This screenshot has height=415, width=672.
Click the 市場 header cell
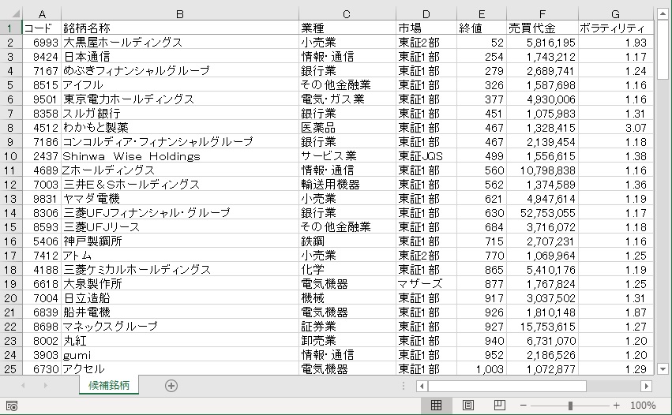426,28
